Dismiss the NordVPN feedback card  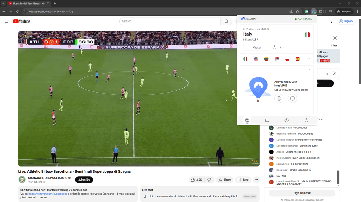point(310,69)
